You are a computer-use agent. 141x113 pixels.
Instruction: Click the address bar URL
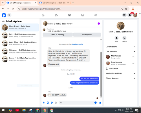pos(41,9)
